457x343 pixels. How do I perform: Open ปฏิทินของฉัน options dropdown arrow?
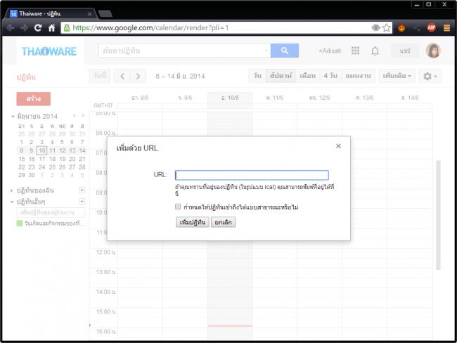coord(82,190)
